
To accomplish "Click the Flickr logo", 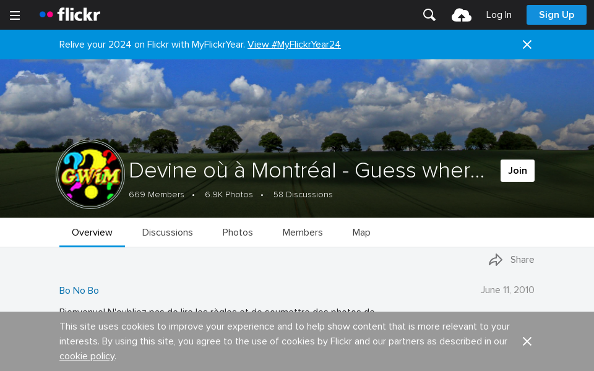I will click(70, 15).
